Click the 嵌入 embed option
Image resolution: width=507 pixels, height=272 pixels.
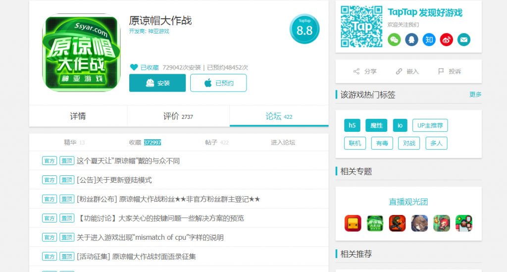tap(407, 71)
